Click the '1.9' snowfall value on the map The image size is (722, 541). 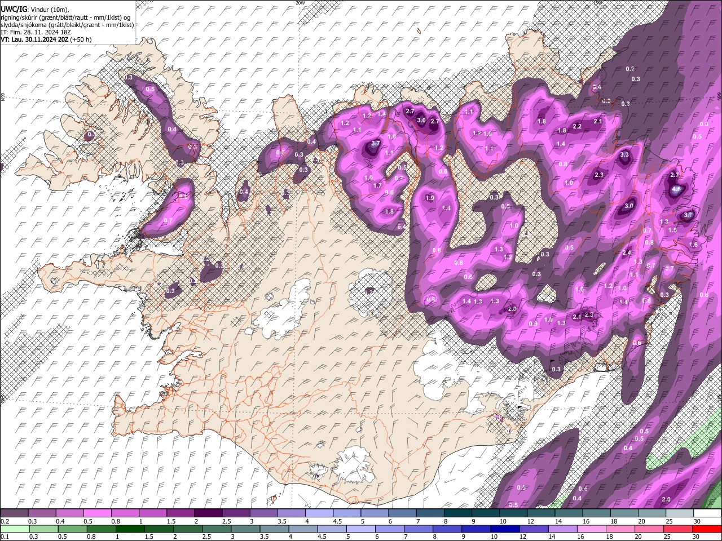point(430,198)
